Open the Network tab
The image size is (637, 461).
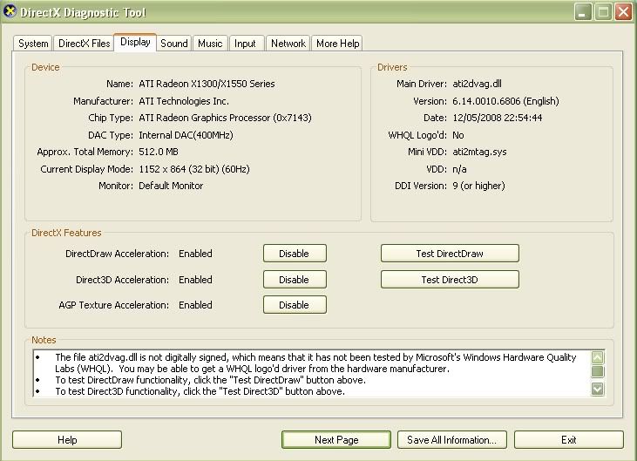(288, 43)
